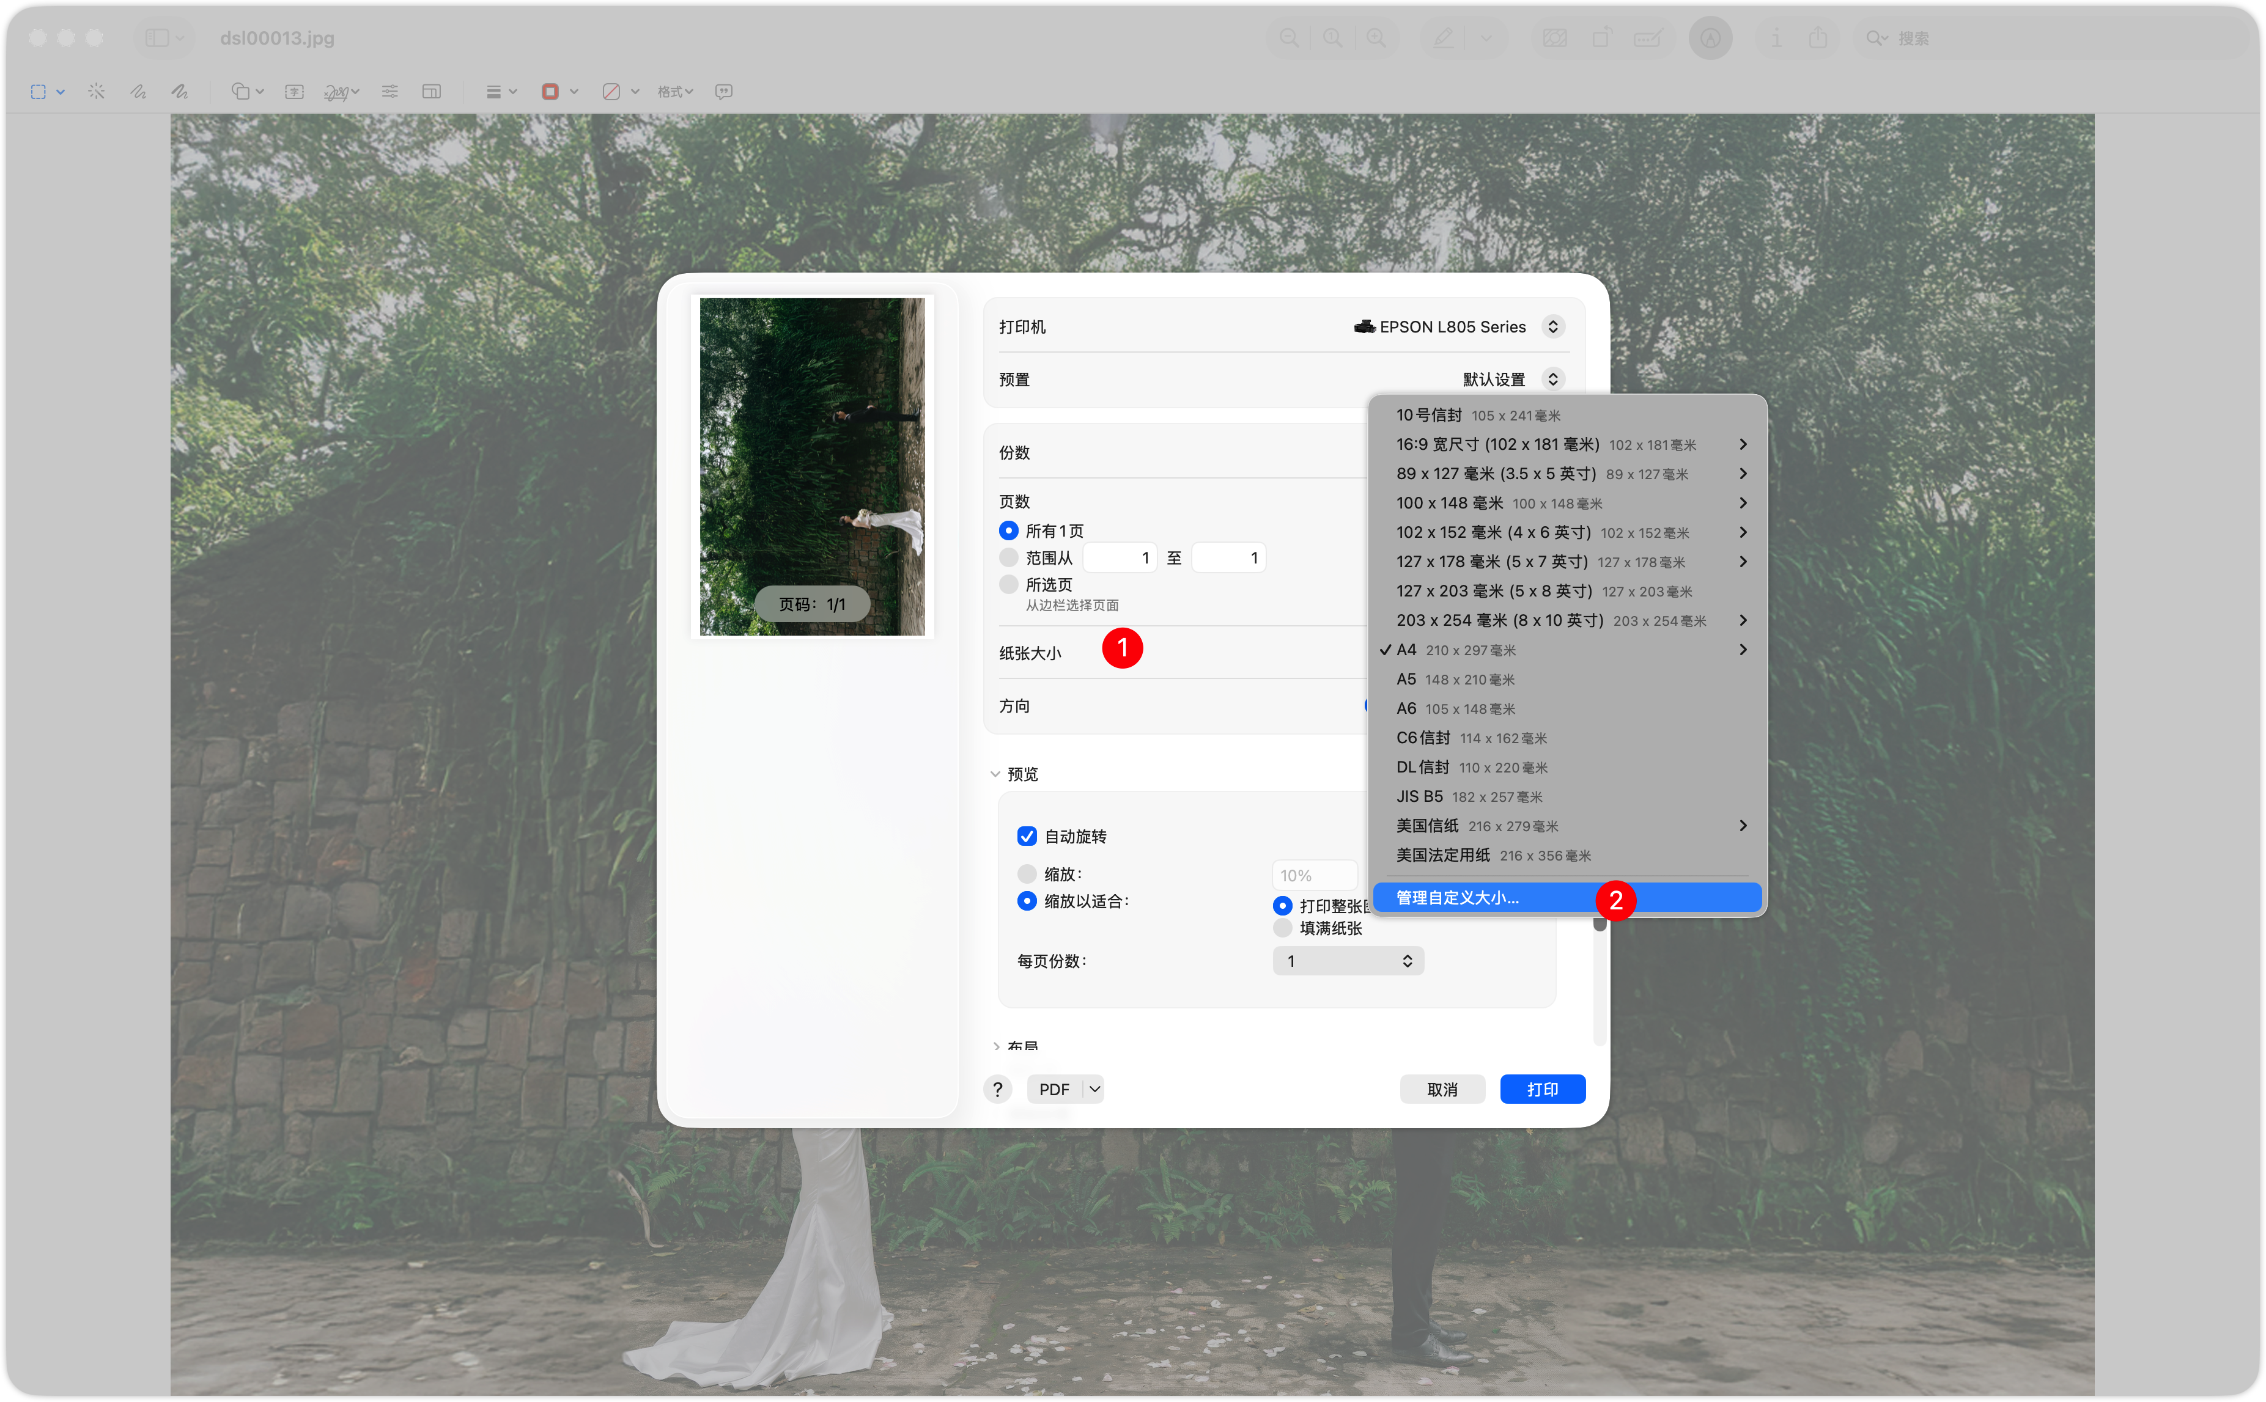
Task: Open the border color swatch
Action: click(559, 92)
